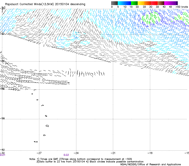Click the cyan 5-10 knots color swatch
Viewport: 189px width, 166px height.
pyautogui.click(x=121, y=3)
